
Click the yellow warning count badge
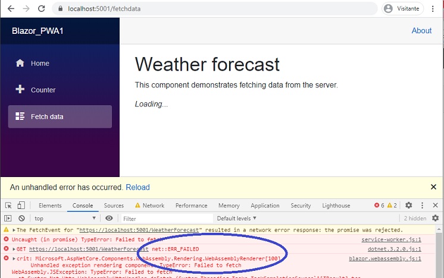pos(392,206)
